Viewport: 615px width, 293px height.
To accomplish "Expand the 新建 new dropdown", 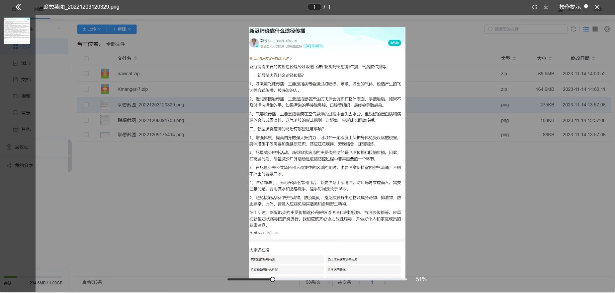I will coord(122,29).
